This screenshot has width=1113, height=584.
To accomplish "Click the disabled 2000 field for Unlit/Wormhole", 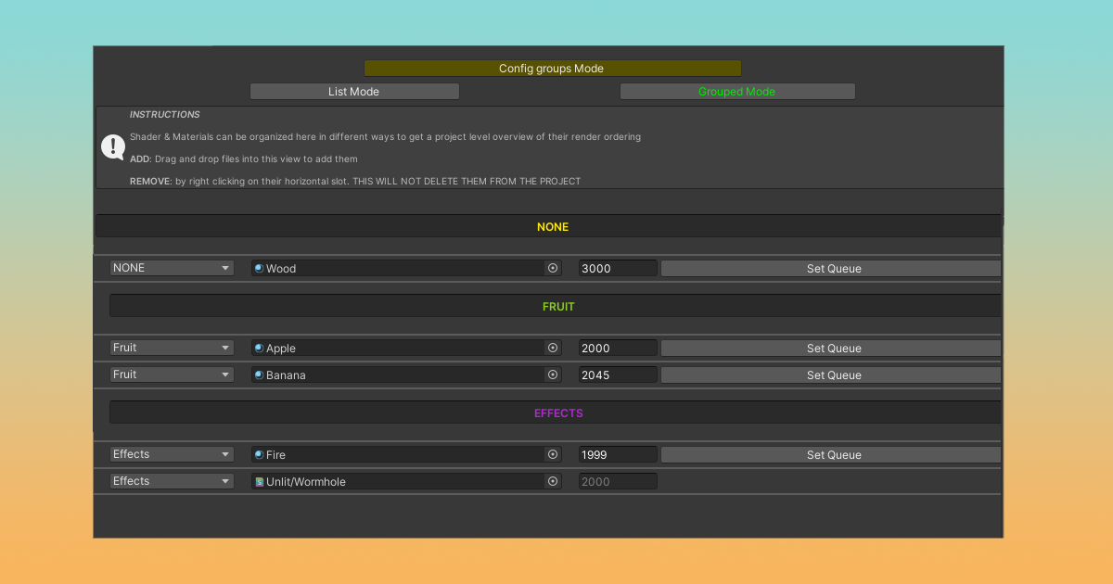I will pos(618,481).
